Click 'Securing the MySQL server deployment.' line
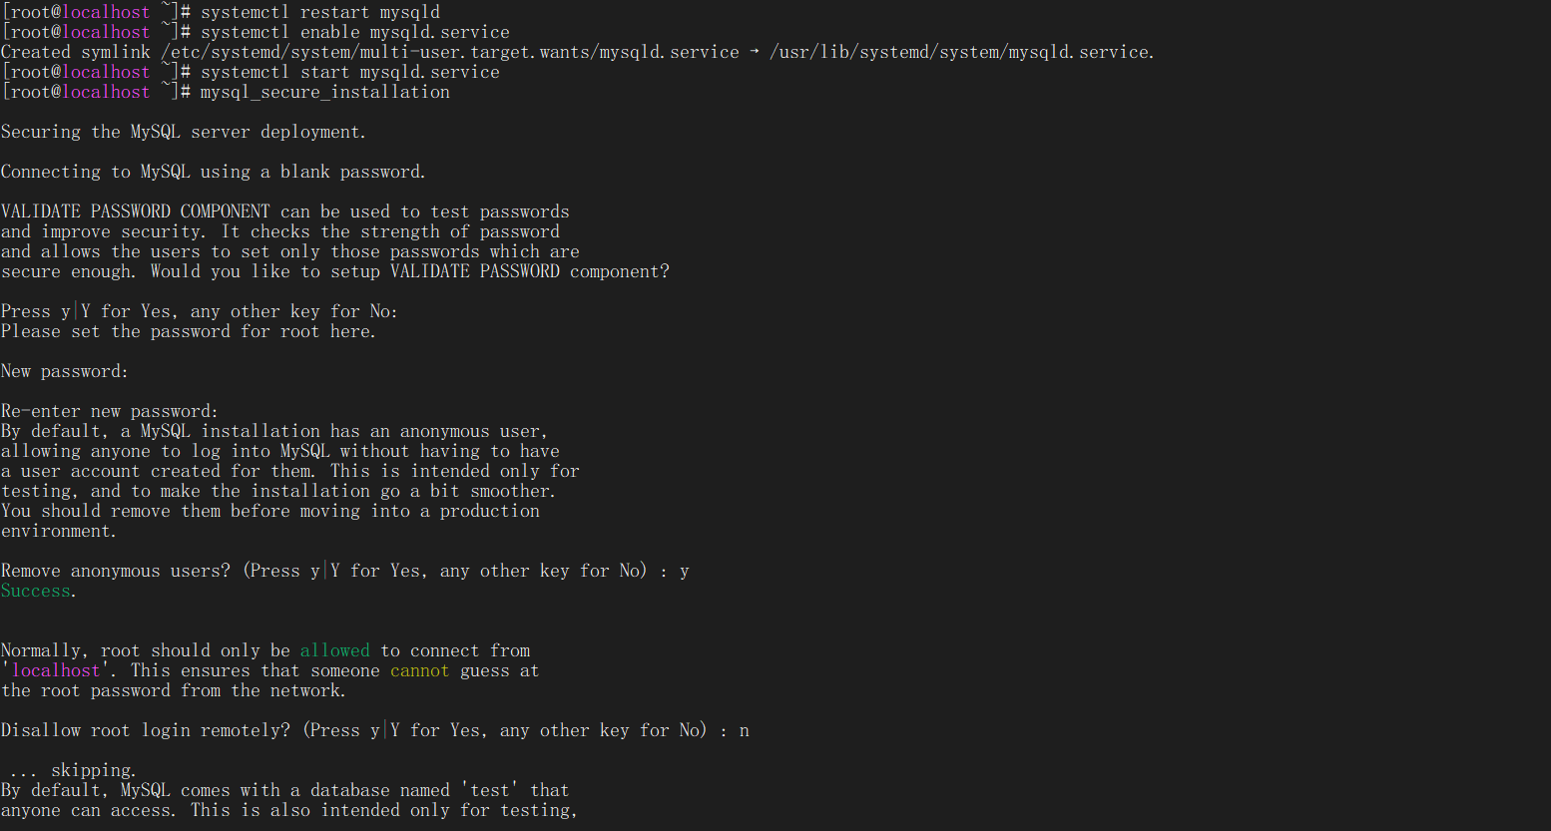Screen dimensions: 1551x831 click(184, 132)
